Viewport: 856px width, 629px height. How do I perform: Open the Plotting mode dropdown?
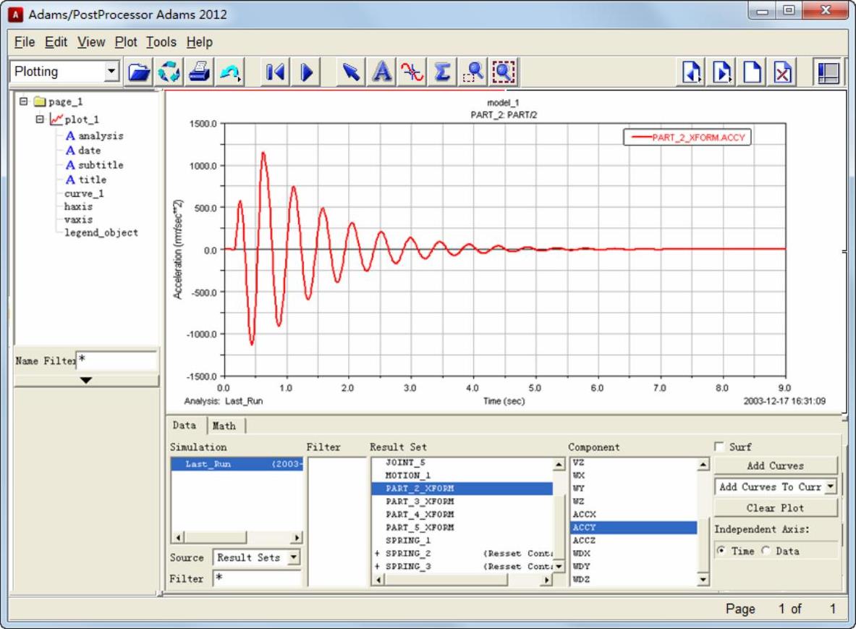tap(111, 72)
